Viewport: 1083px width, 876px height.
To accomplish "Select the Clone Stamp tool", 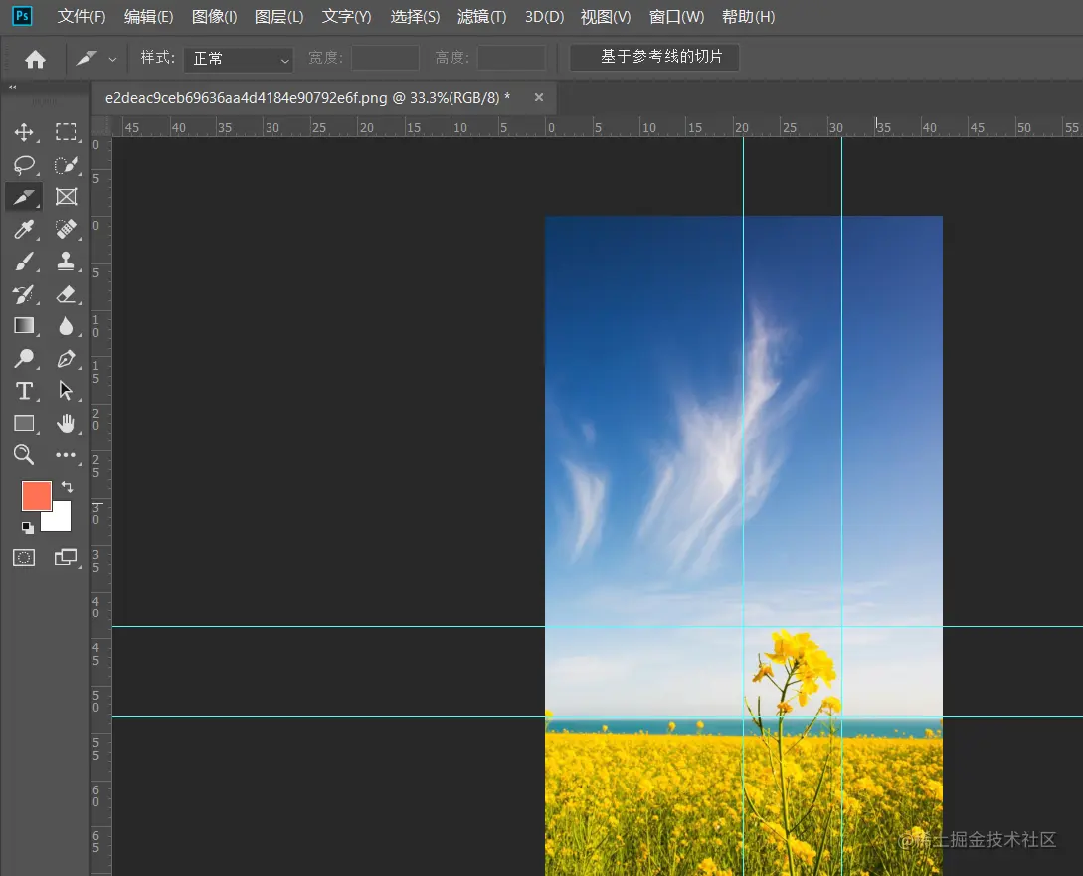I will (66, 262).
